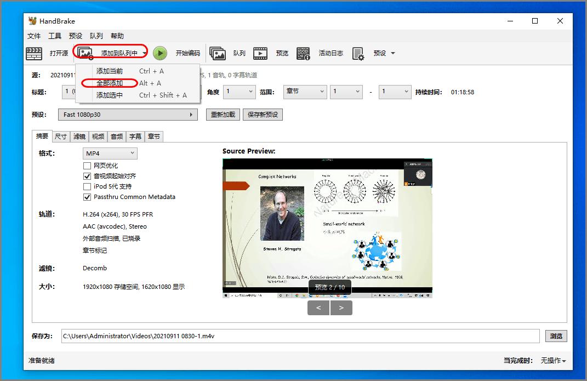587x381 pixels.
Task: Uncheck the 音视频起始对齐 checkbox
Action: [87, 176]
